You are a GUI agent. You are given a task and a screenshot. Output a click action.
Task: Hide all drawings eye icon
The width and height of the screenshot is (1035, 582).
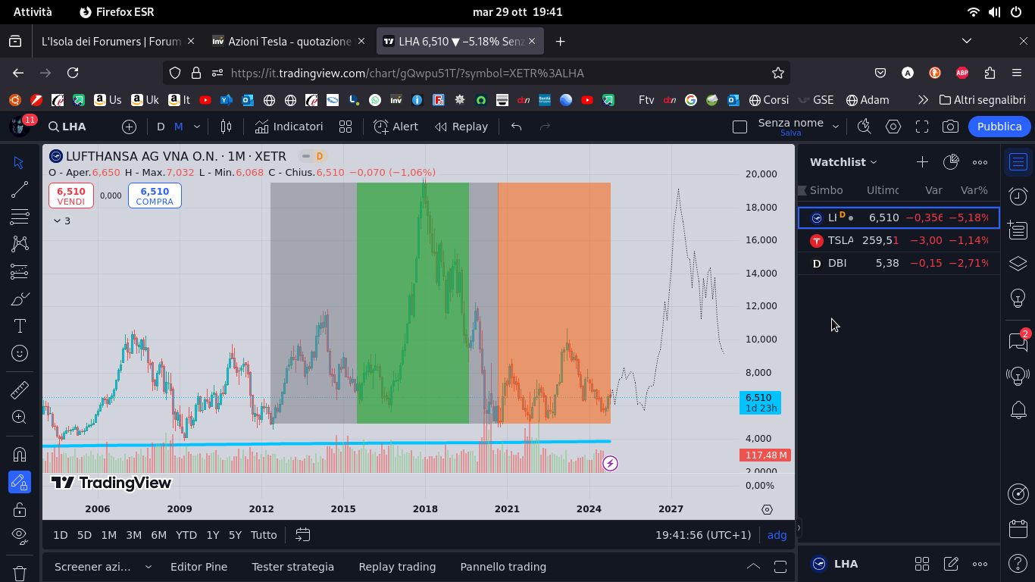pyautogui.click(x=20, y=535)
